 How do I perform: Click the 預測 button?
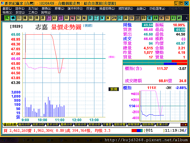coord(114,89)
